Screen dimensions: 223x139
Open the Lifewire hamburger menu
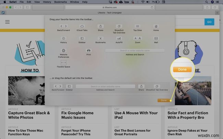[x=8, y=22]
